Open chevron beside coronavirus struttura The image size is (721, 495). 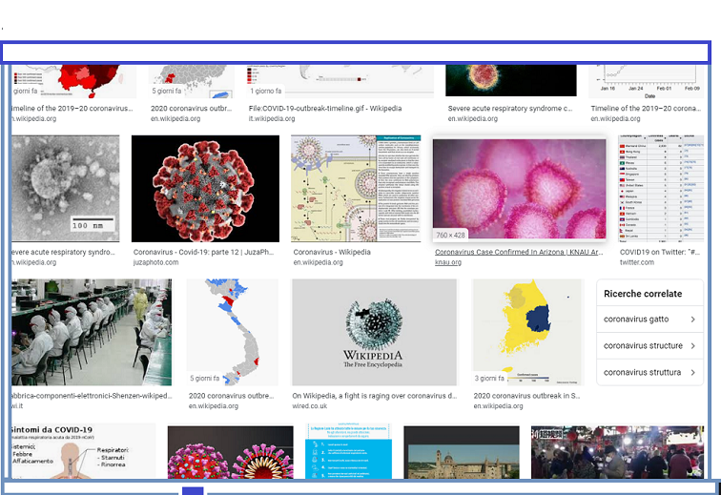(692, 373)
